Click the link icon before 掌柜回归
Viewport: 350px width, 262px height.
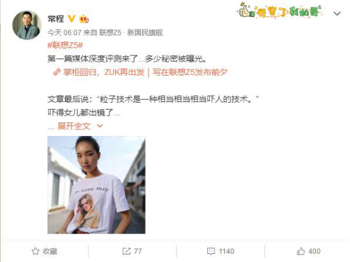pos(57,72)
